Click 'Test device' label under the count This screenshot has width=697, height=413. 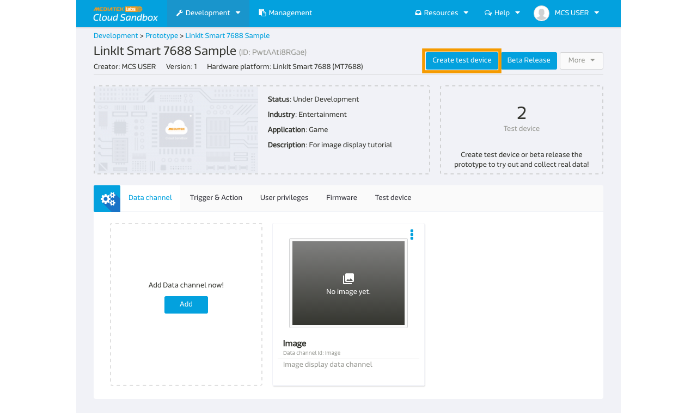coord(522,129)
